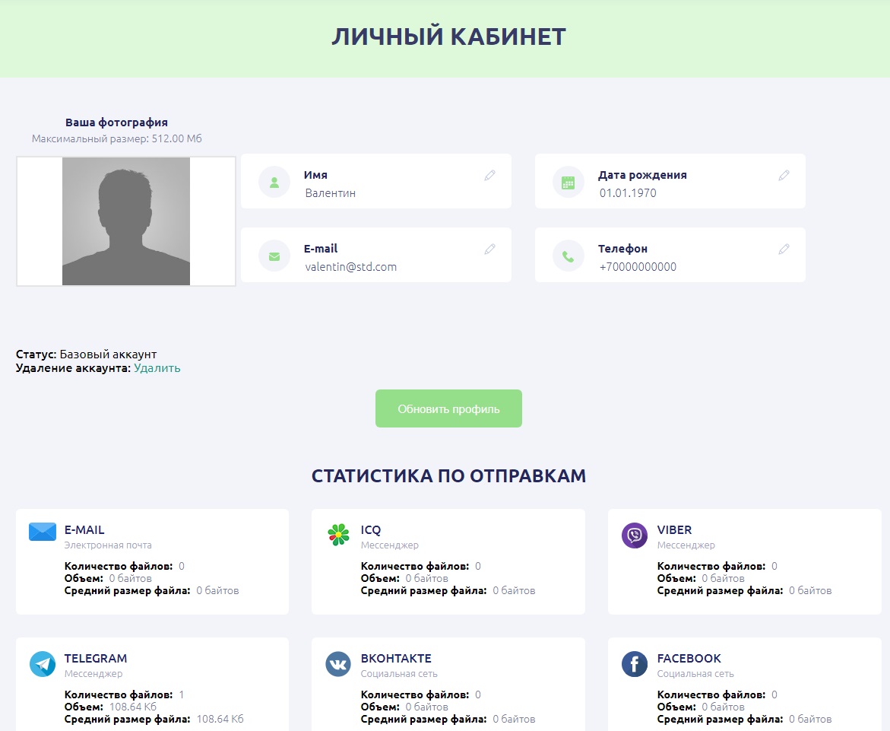
Task: Click the phone handset icon beside Телефон
Action: click(x=569, y=256)
